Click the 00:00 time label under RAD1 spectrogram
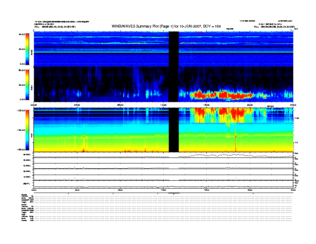 pos(34,105)
